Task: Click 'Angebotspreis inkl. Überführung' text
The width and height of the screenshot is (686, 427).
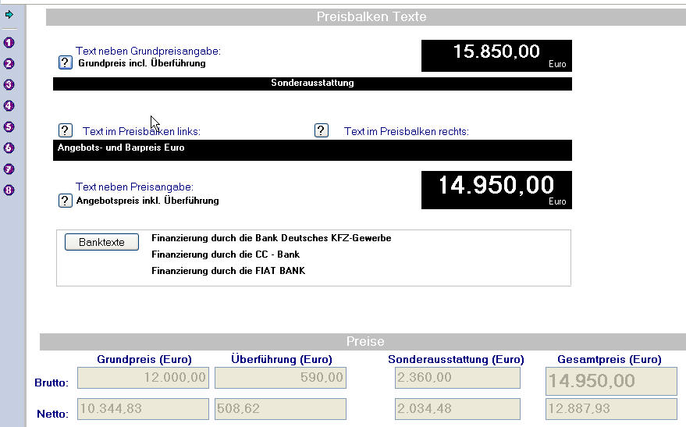Action: 148,201
